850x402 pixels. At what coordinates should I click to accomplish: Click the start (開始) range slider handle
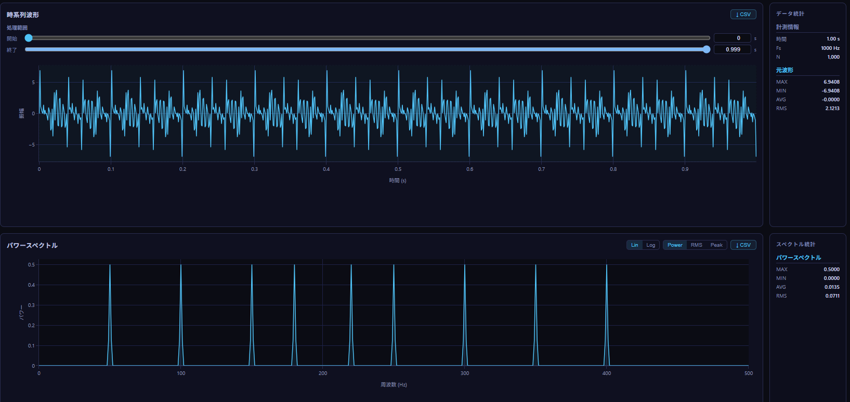tap(29, 38)
